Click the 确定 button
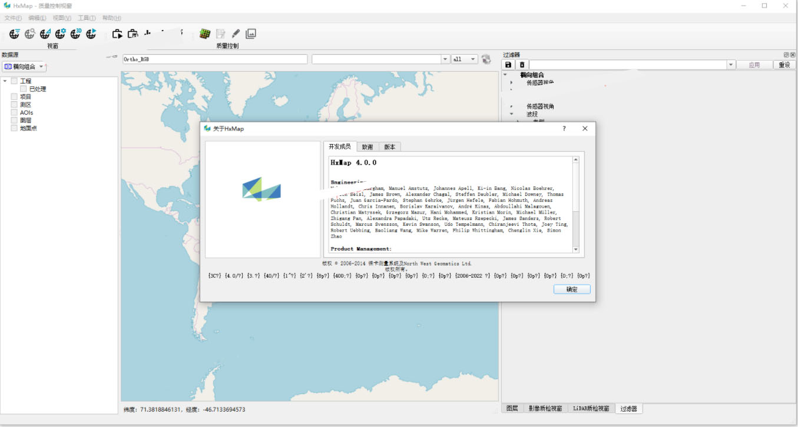The height and width of the screenshot is (427, 798). point(572,289)
